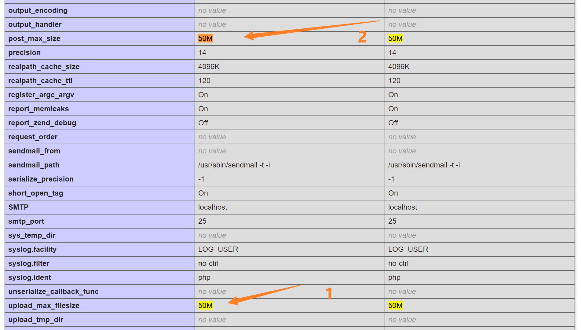Image resolution: width=581 pixels, height=330 pixels.
Task: Click the syslog.facility directive label
Action: 32,249
